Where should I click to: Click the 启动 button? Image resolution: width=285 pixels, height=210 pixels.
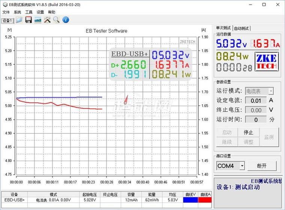tap(227, 132)
